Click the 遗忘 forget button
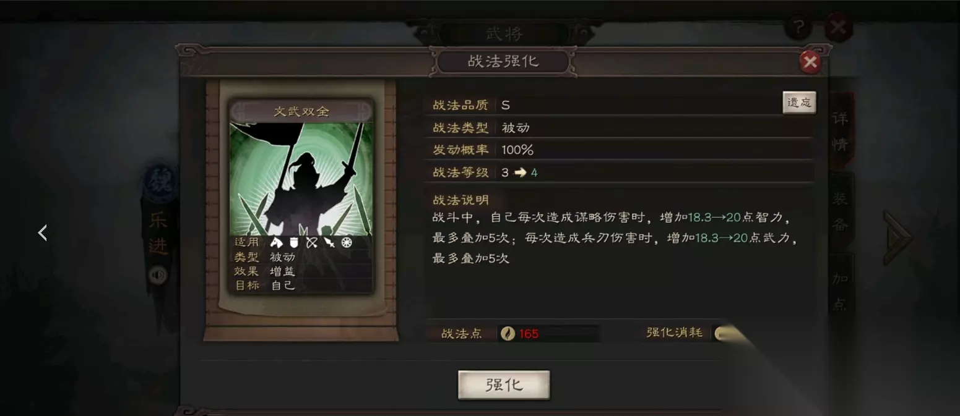Viewport: 960px width, 416px height. (799, 103)
